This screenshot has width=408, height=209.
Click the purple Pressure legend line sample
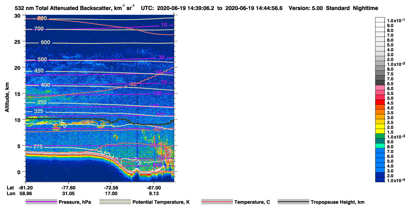(x=41, y=202)
